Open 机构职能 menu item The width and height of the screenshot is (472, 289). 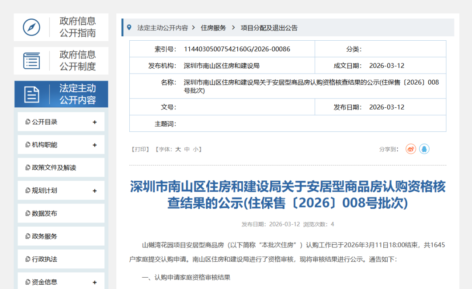tap(61, 144)
